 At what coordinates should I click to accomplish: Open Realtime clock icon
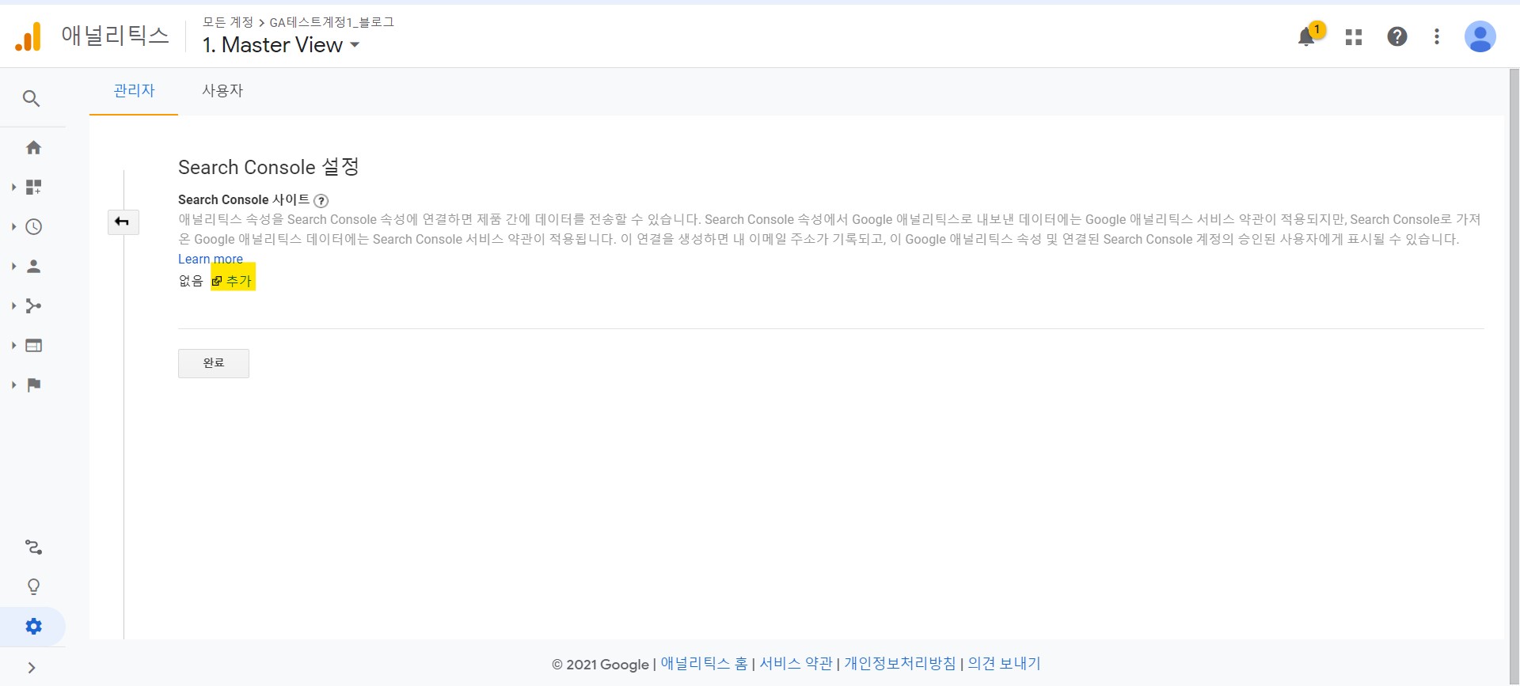pyautogui.click(x=33, y=226)
